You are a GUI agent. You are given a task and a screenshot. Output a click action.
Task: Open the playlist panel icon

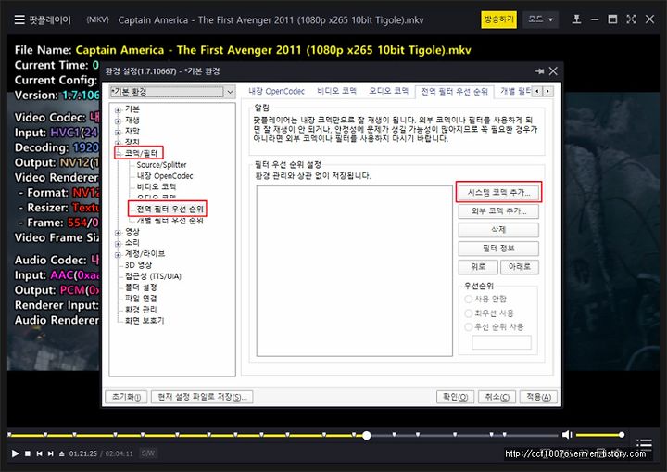(x=645, y=444)
